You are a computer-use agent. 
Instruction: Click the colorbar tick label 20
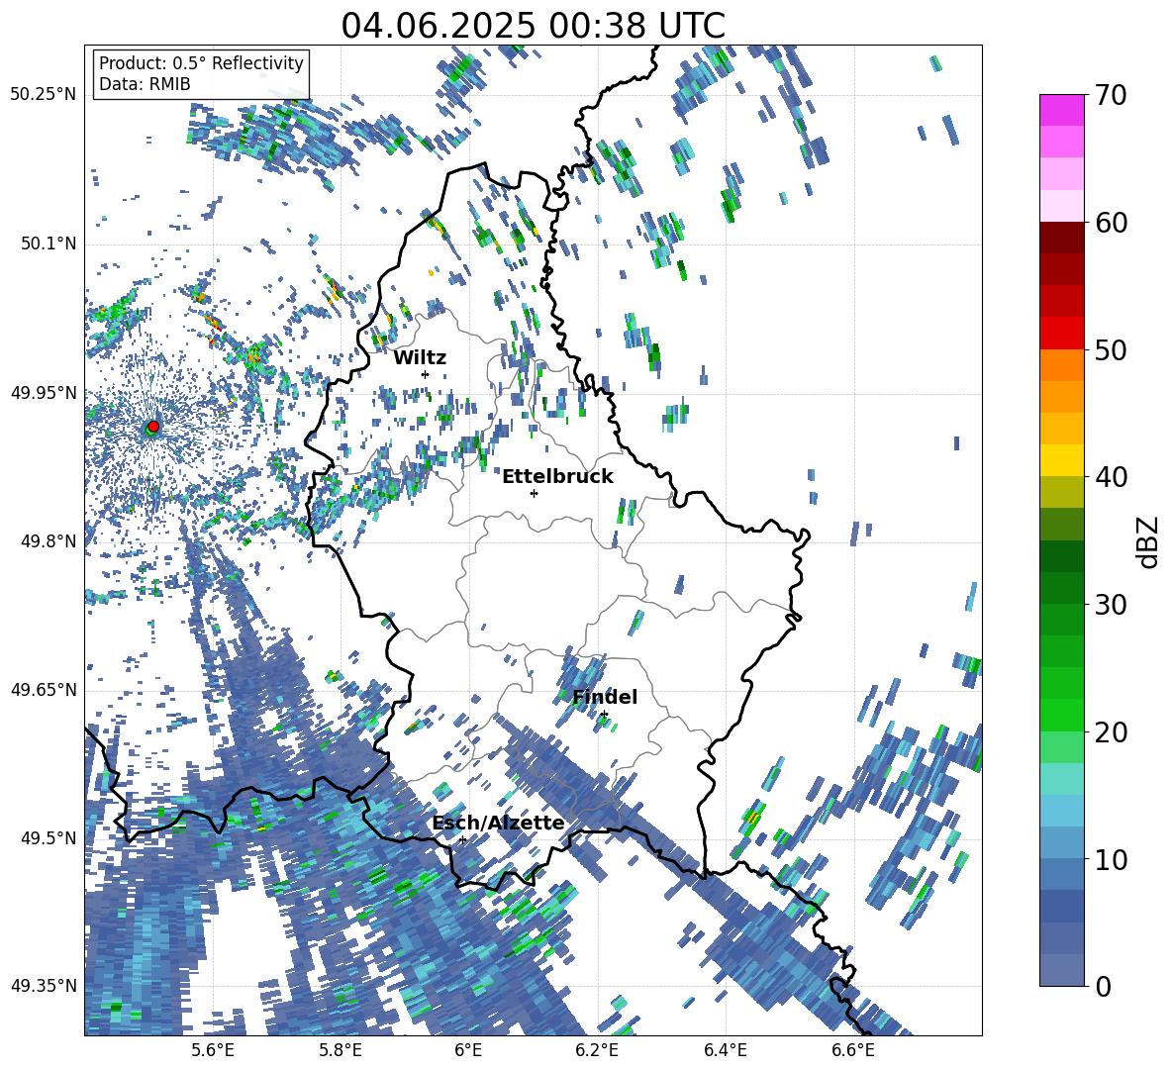coord(1111,732)
